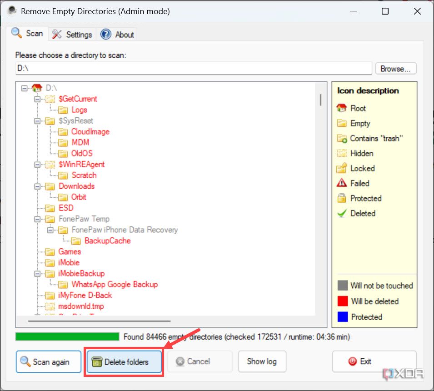Collapse the D:\ root node

click(x=25, y=88)
